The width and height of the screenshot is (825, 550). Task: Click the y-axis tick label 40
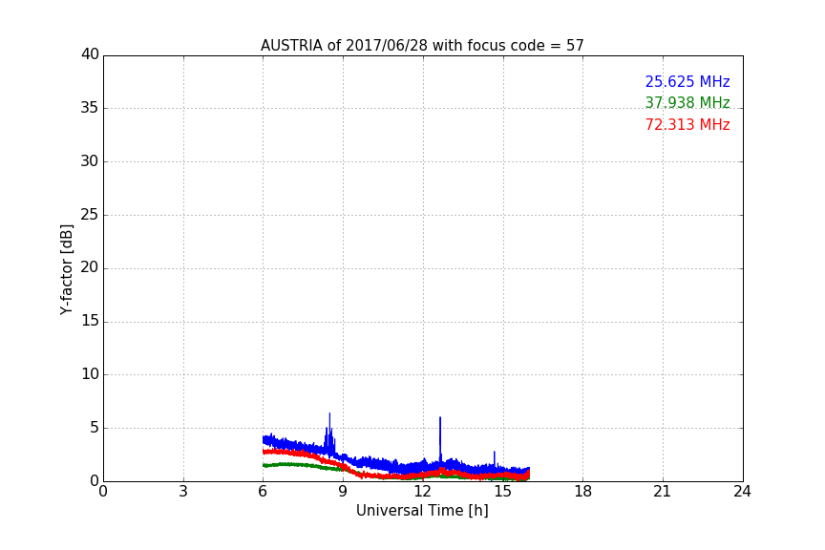[x=90, y=54]
